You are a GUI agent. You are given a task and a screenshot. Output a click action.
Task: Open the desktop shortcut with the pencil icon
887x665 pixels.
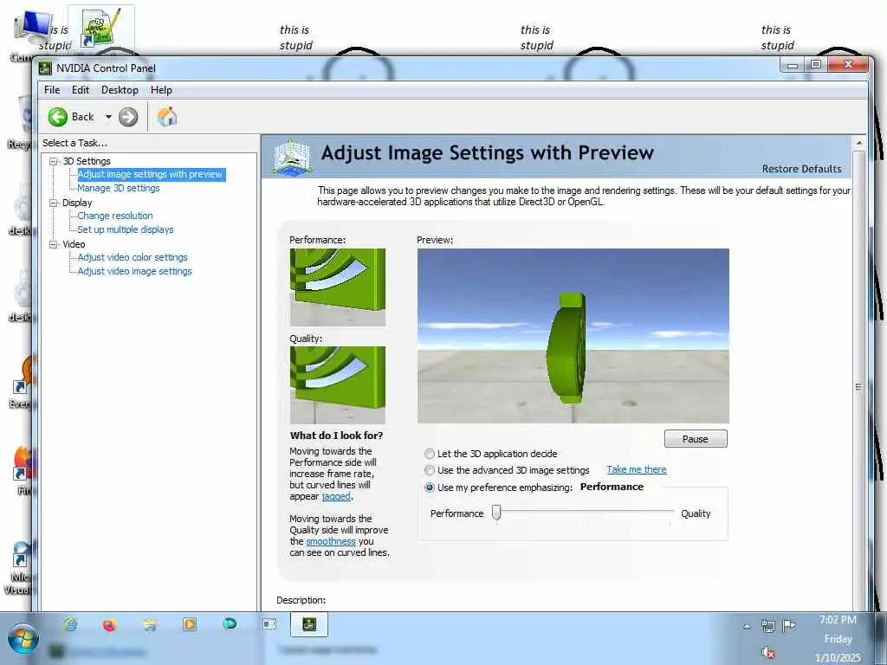[x=100, y=29]
